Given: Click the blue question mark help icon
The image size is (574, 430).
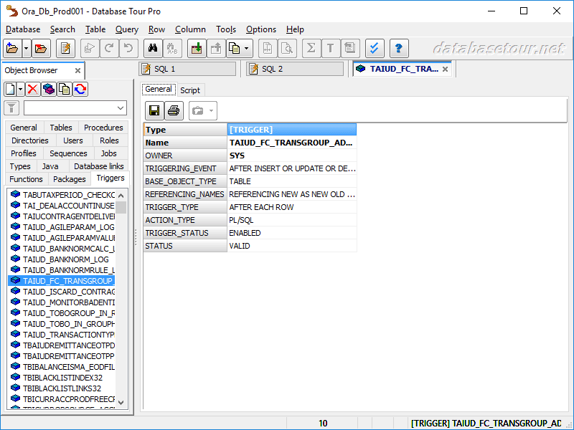Looking at the screenshot, I should (398, 49).
